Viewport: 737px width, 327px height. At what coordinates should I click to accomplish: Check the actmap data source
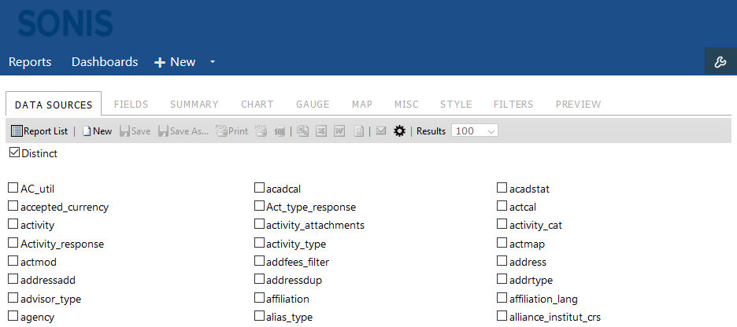502,243
